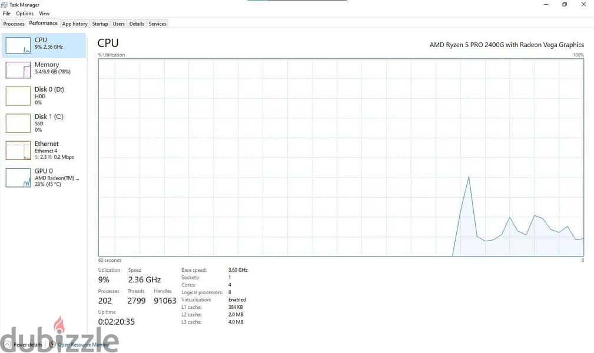Click the 91063 handles count
Image resolution: width=594 pixels, height=353 pixels.
165,301
